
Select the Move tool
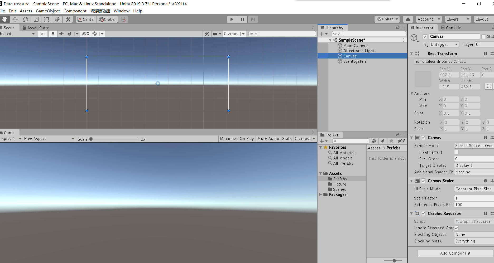click(x=15, y=19)
